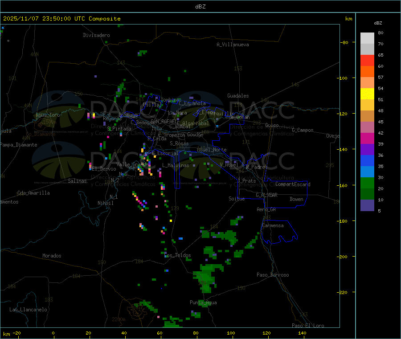Click the 'km' unit label at bottom left
This screenshot has height=339, width=401.
(x=6, y=334)
